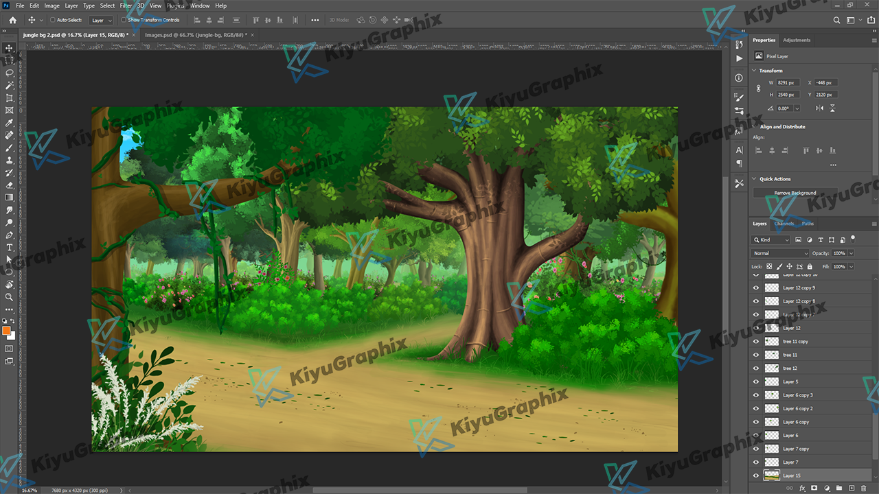Check Show Transform Controls option
879x494 pixels.
click(x=124, y=20)
